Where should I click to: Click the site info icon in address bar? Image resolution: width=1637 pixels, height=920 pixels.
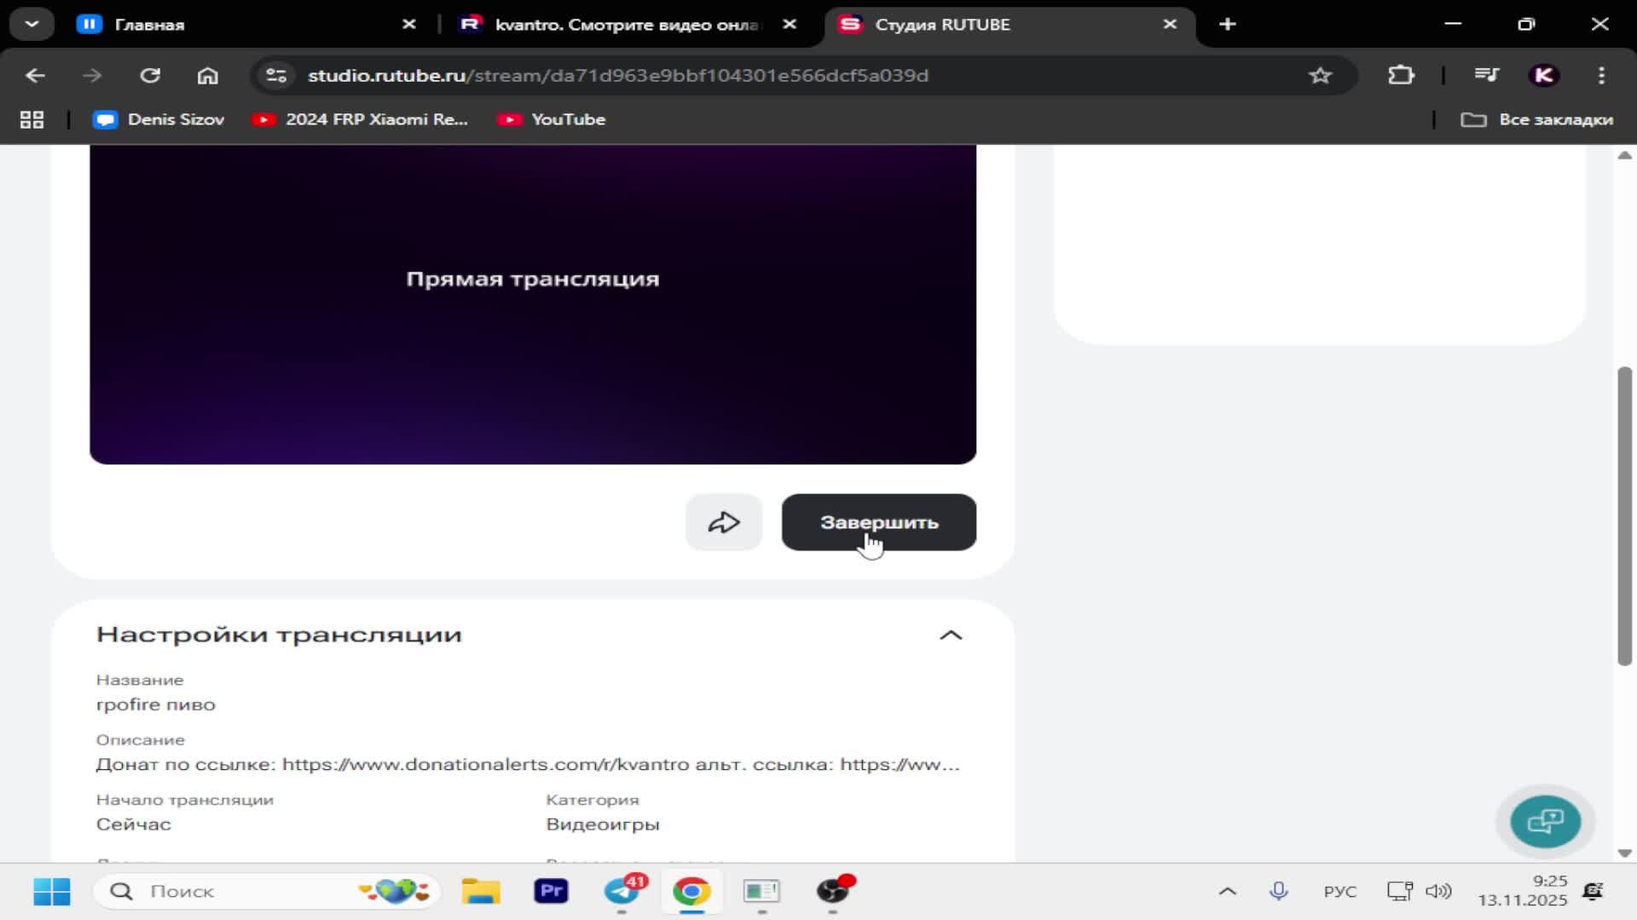tap(276, 76)
